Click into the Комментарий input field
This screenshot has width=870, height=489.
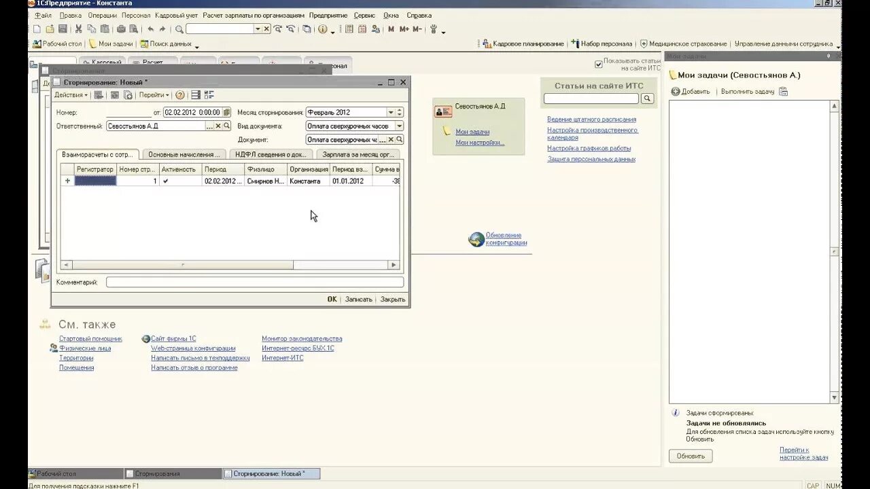pos(255,282)
